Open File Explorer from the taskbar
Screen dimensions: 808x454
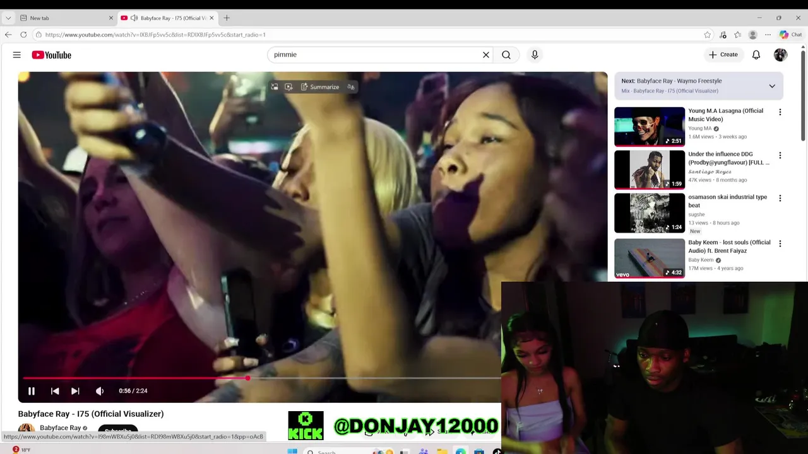tap(442, 451)
